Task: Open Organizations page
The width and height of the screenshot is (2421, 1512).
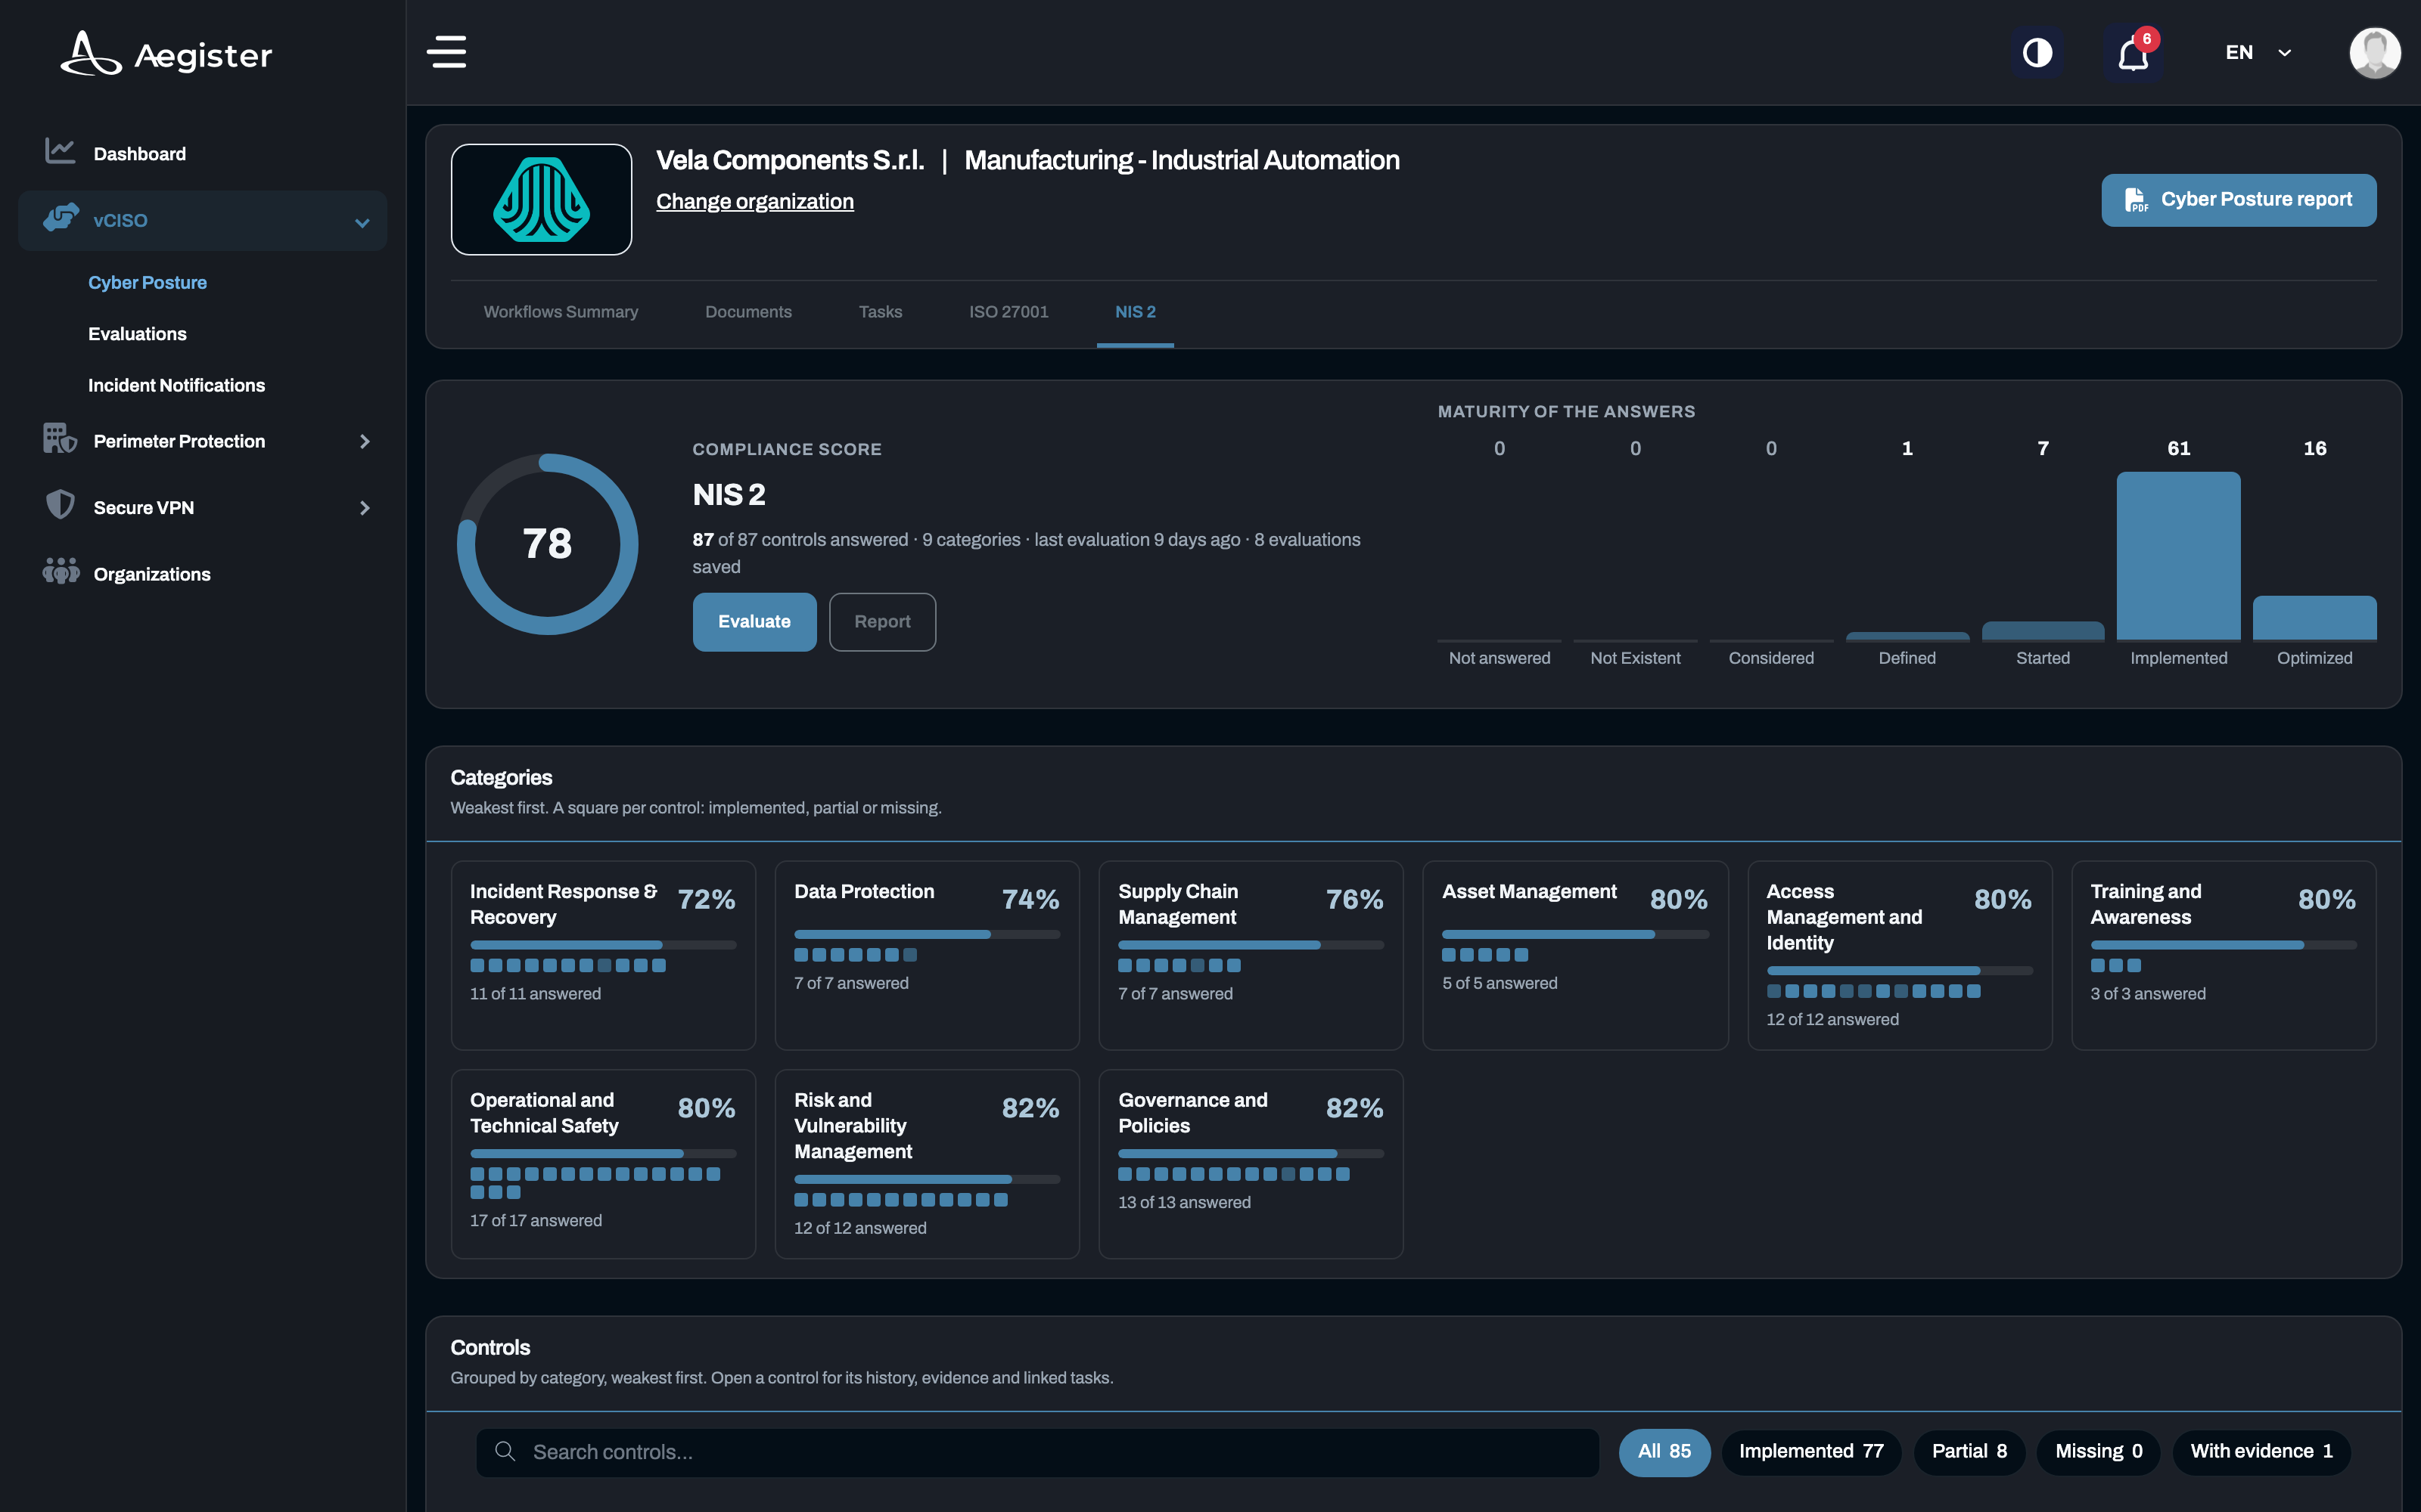Action: coord(152,574)
